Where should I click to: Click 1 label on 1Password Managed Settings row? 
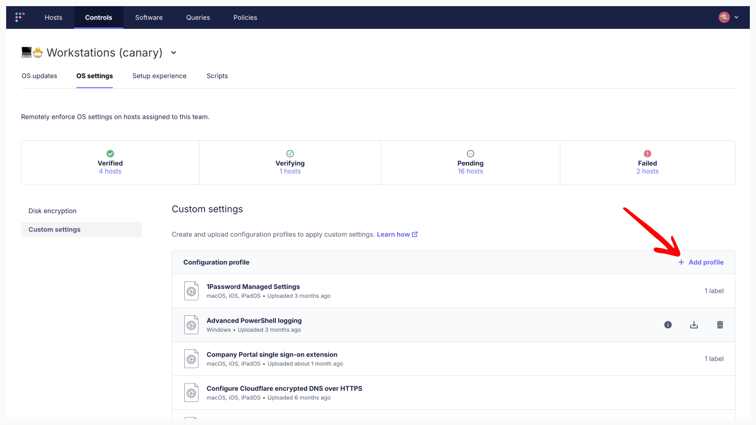[x=714, y=291]
